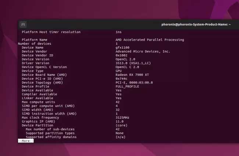Viewport: 239px width, 156px height.
Task: Select the 'OpenCL C 2.0' value
Action: click(127, 67)
